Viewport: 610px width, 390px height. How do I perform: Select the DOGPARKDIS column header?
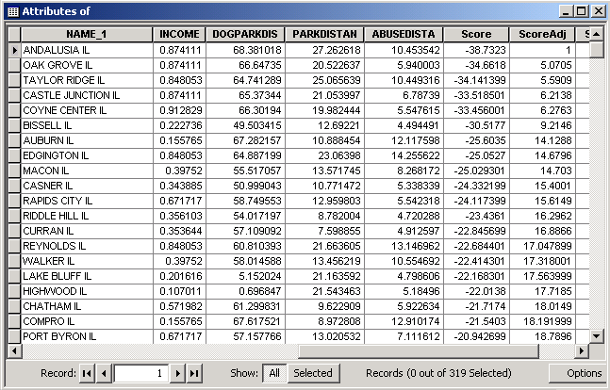pyautogui.click(x=245, y=34)
